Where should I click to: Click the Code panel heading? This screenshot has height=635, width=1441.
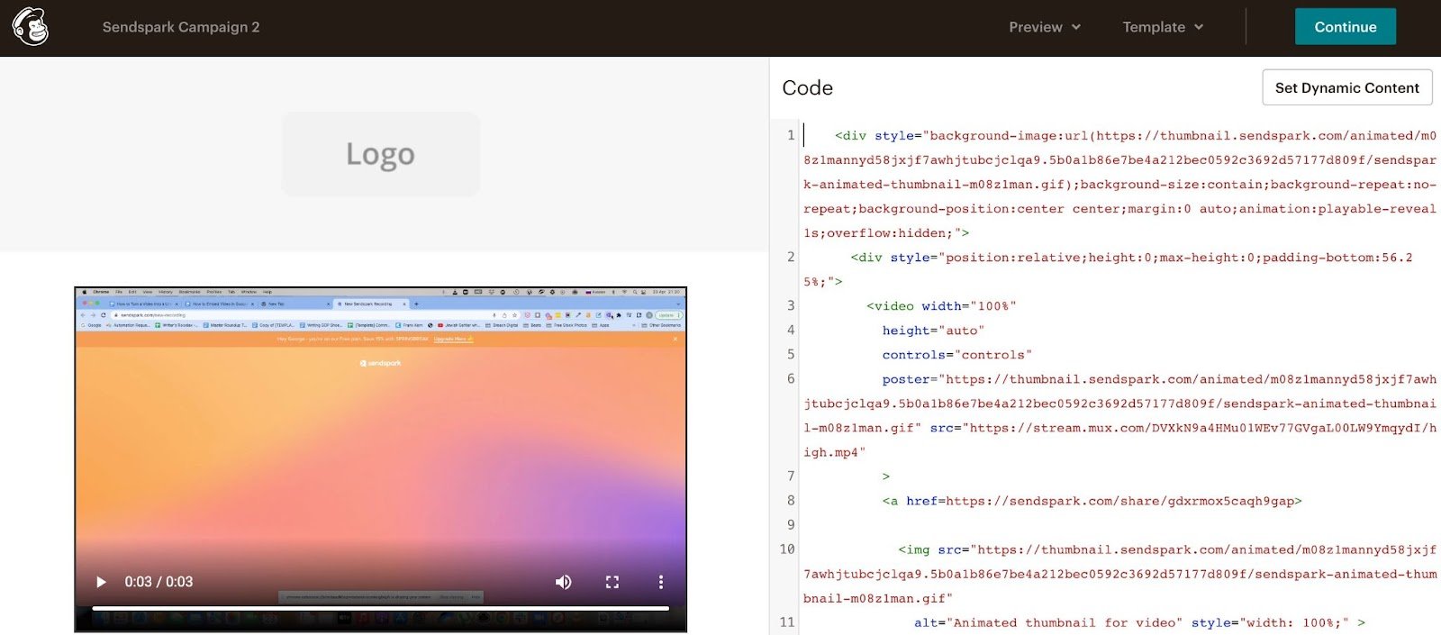[808, 87]
